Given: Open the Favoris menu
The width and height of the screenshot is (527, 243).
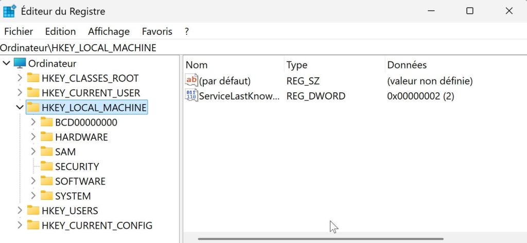Looking at the screenshot, I should (x=157, y=31).
